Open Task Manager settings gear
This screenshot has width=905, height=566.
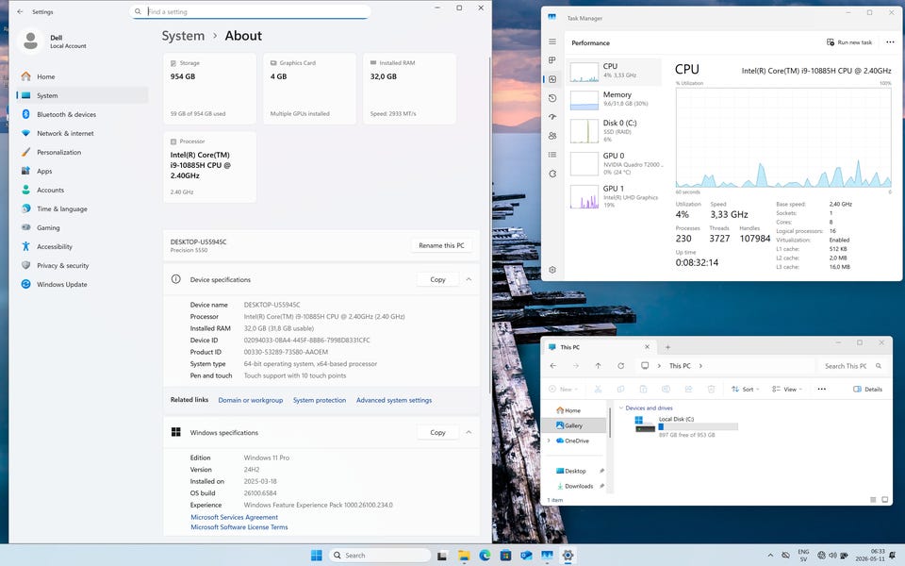pos(552,270)
